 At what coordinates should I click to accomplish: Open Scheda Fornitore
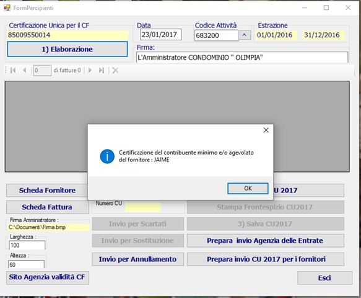47,190
